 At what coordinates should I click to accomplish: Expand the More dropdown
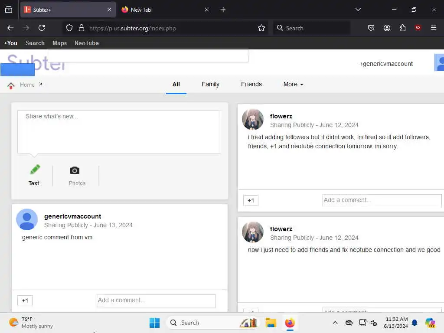pos(294,84)
